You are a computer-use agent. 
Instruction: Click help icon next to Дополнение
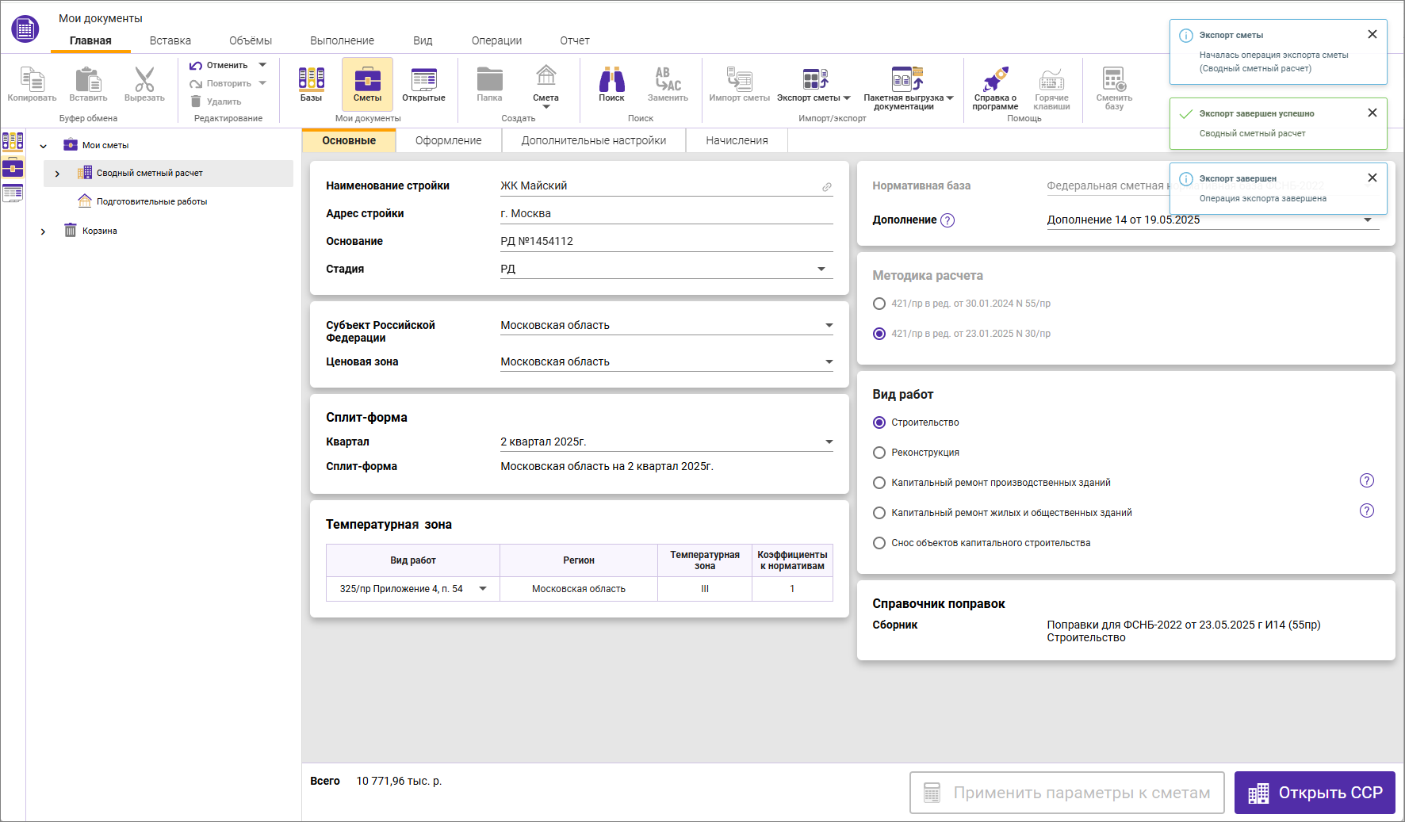(x=948, y=220)
